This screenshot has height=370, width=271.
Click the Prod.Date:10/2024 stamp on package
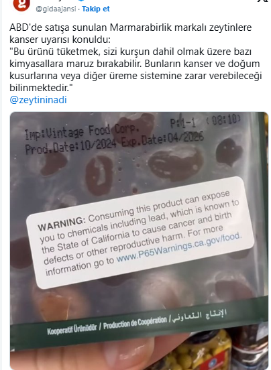click(x=70, y=147)
